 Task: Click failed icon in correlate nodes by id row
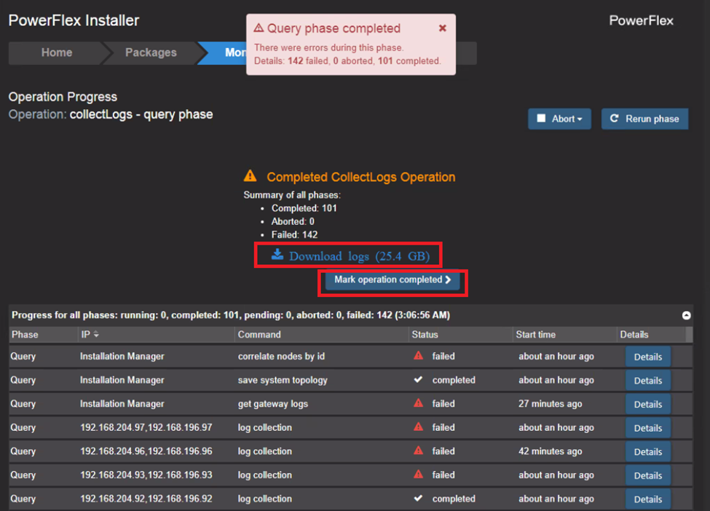[419, 356]
